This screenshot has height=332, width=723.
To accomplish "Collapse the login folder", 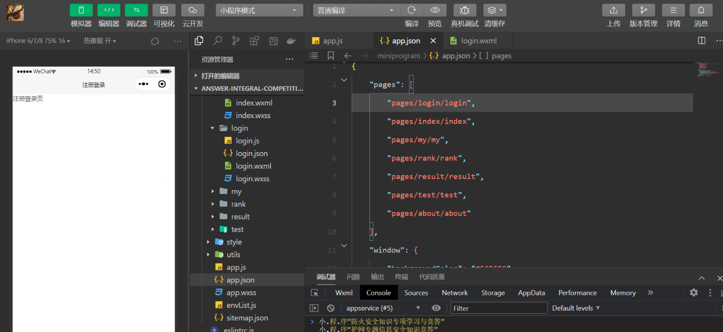I will 247,128.
